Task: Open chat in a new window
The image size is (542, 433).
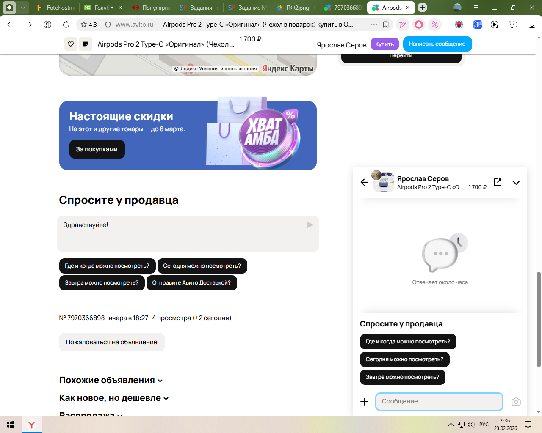Action: click(498, 182)
